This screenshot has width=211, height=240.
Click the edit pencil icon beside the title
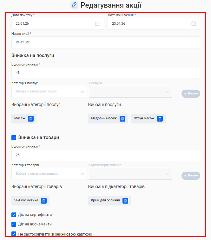(x=74, y=5)
